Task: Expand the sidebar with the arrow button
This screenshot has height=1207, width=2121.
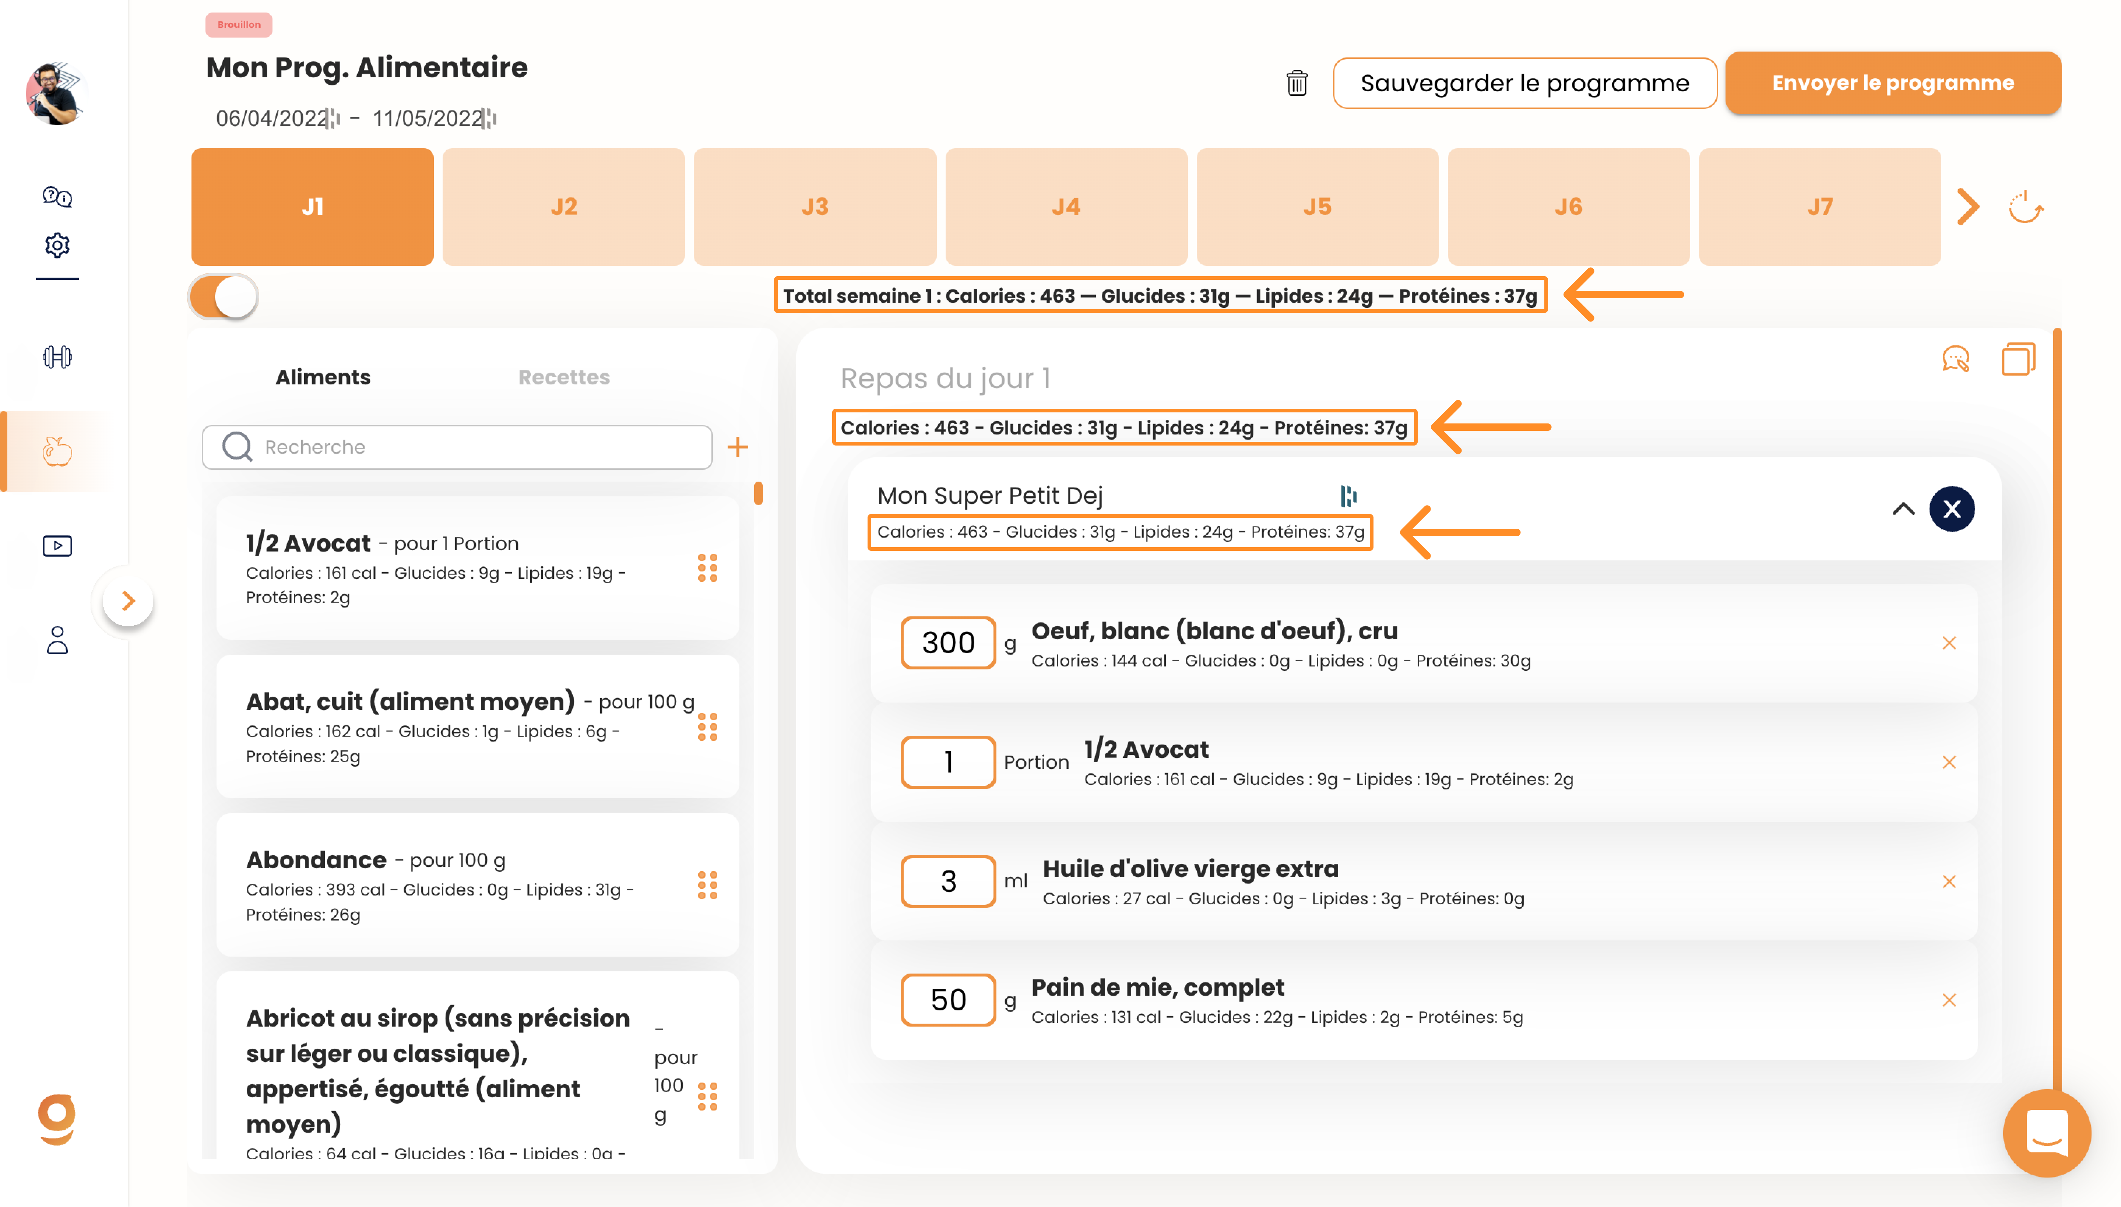Action: pos(128,601)
